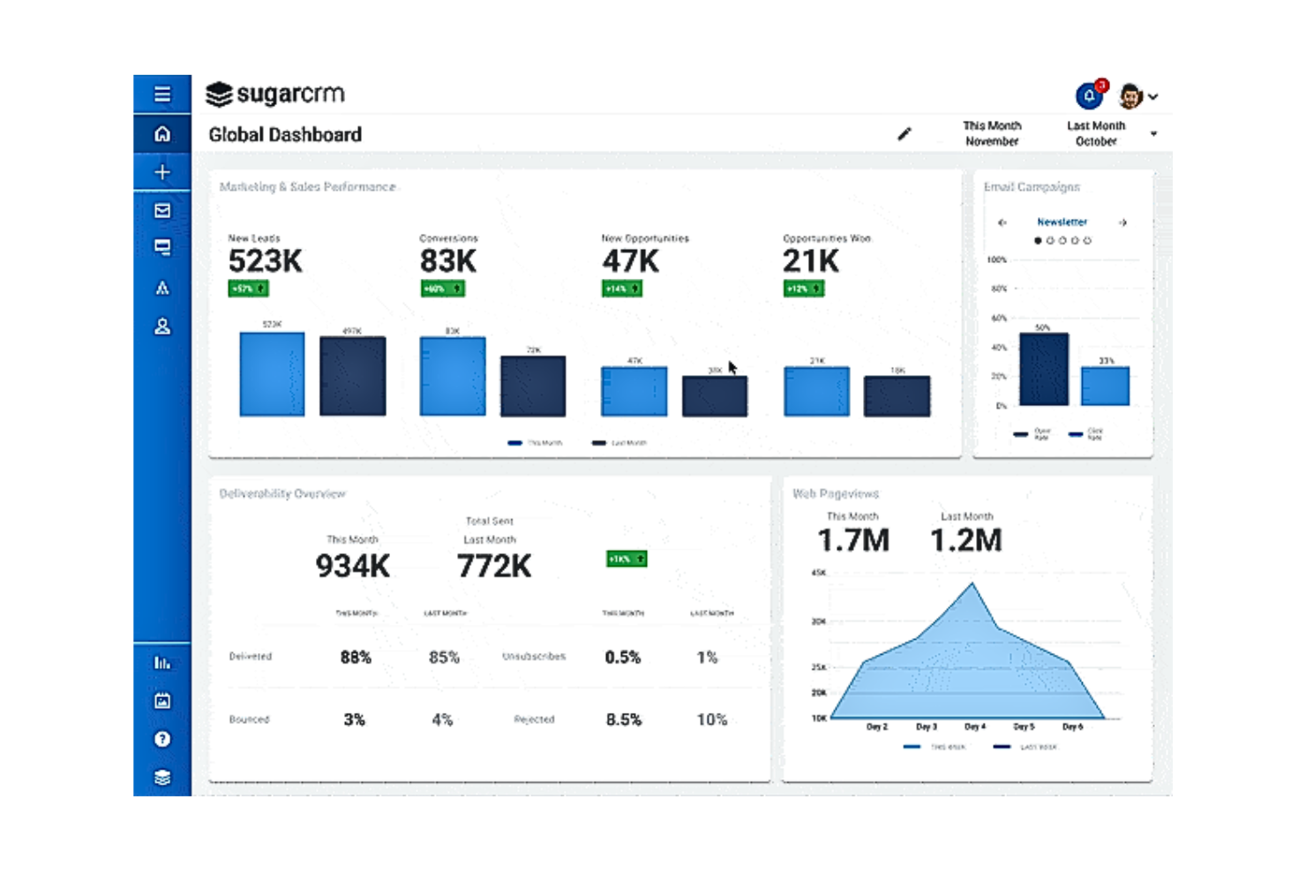Click the 8.5% Rejected value
The width and height of the screenshot is (1306, 871).
(x=624, y=720)
